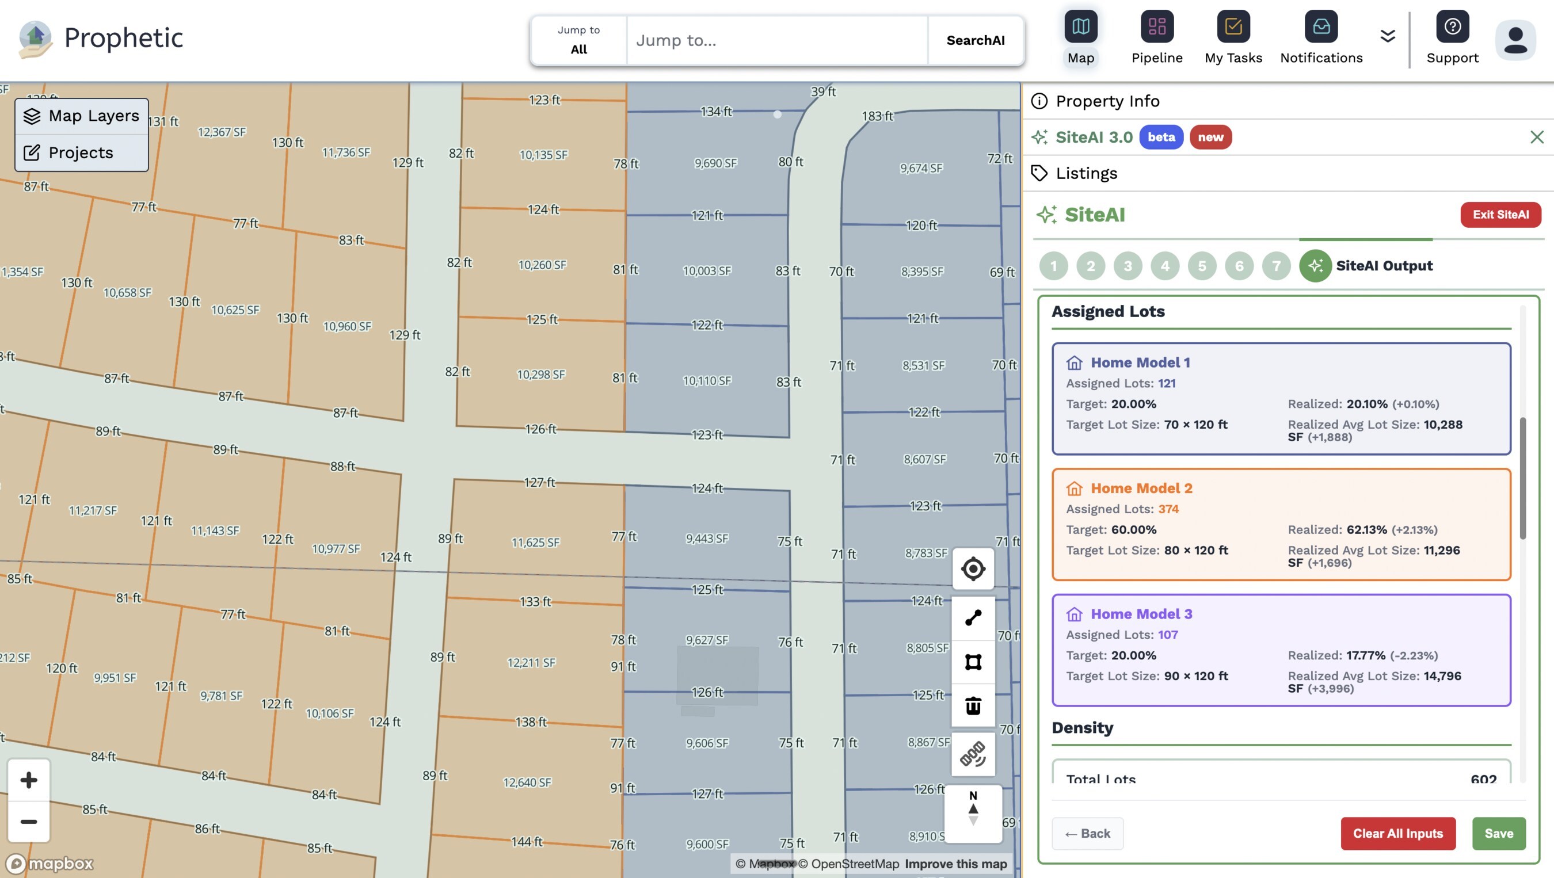The image size is (1554, 878).
Task: Click the SiteAI 3.0 sparkle icon
Action: tap(1039, 137)
